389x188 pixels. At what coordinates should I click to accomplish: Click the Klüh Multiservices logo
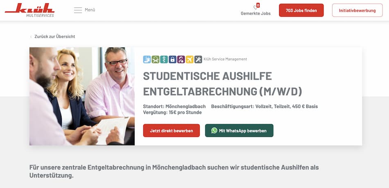29,10
